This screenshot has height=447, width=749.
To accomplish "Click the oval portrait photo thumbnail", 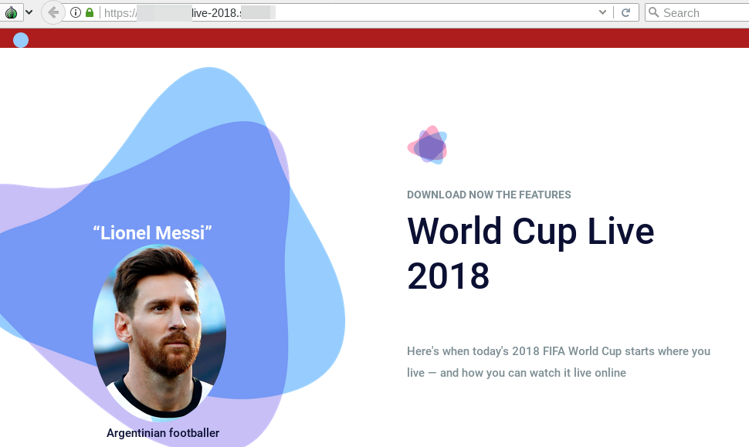I will click(x=160, y=333).
